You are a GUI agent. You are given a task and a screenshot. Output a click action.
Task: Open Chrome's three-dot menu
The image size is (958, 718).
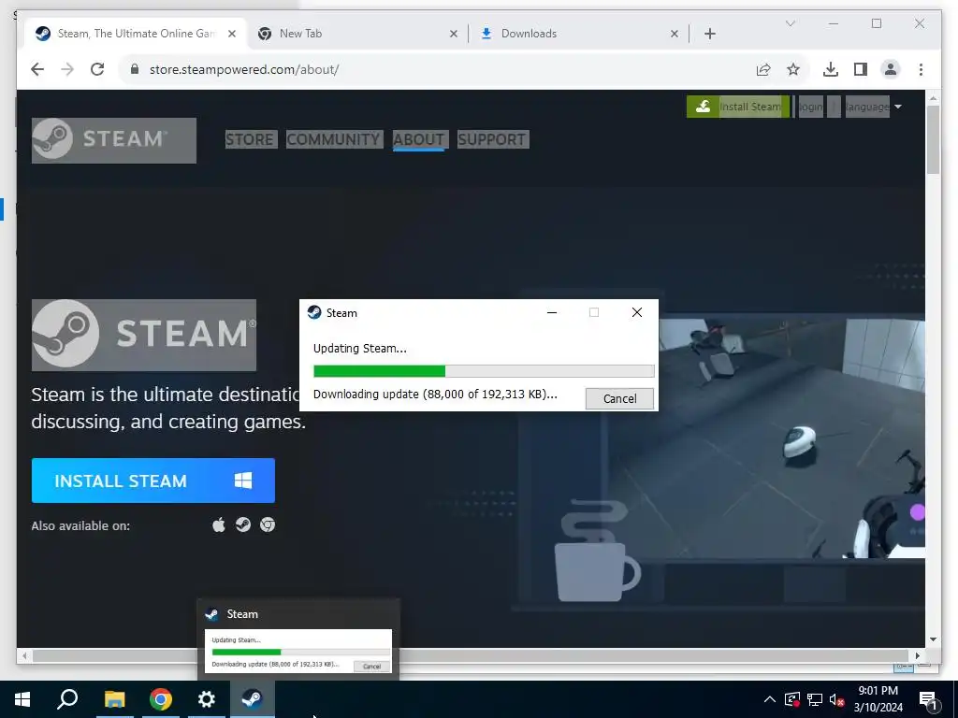(x=921, y=69)
